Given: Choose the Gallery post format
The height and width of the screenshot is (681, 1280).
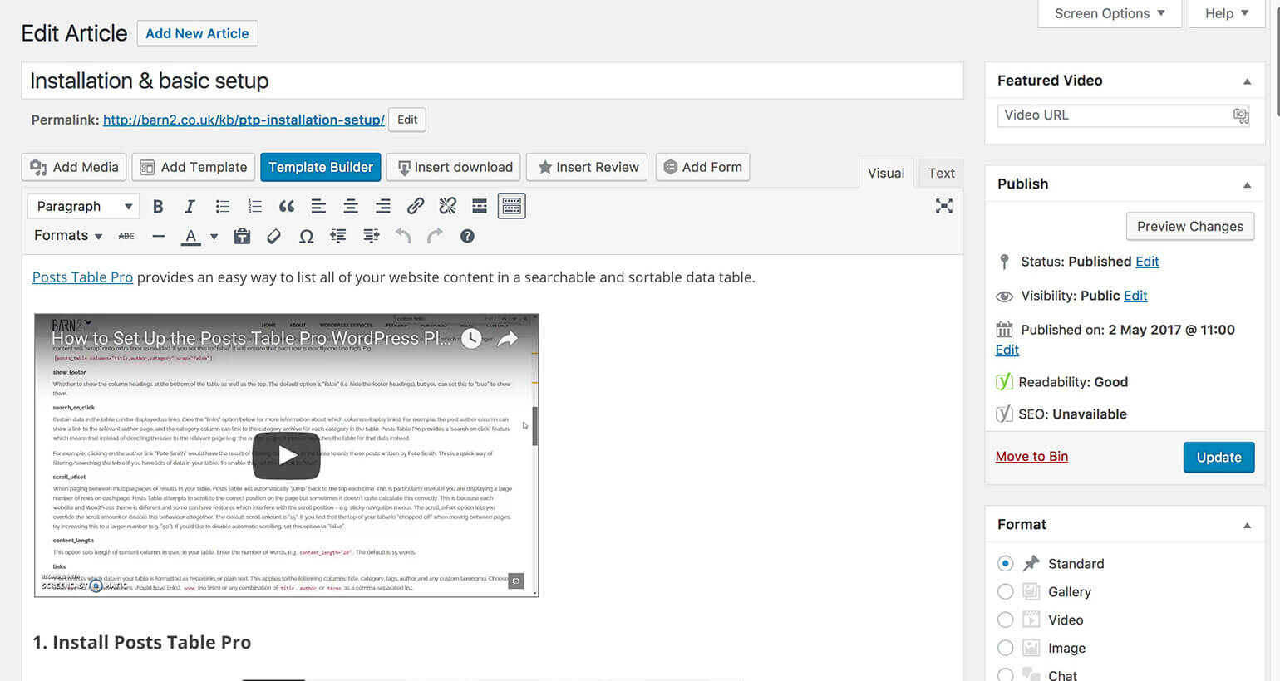Looking at the screenshot, I should click(x=1005, y=592).
